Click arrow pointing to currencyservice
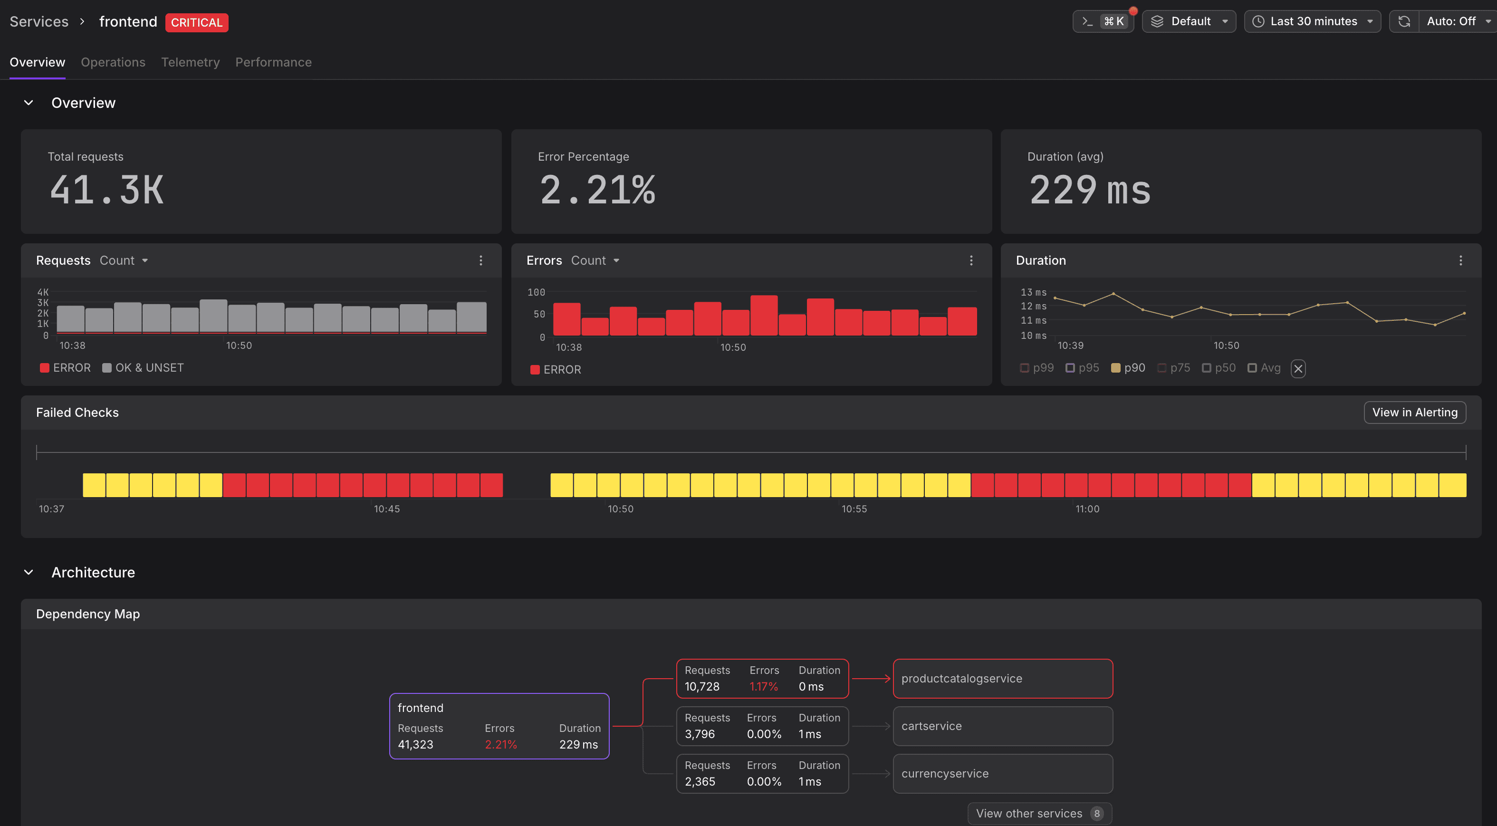1497x826 pixels. point(871,774)
